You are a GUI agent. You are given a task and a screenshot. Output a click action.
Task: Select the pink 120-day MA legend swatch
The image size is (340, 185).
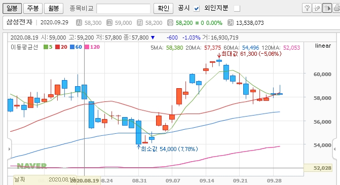[87, 47]
